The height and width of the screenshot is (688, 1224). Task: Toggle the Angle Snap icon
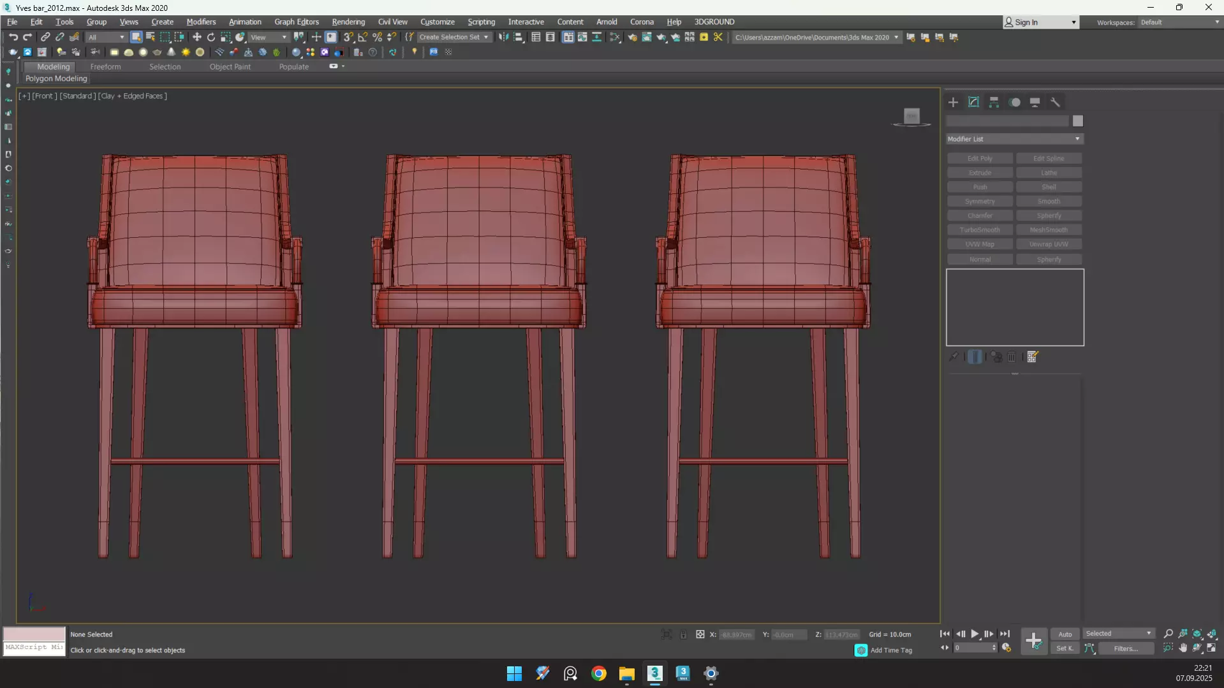tap(363, 37)
